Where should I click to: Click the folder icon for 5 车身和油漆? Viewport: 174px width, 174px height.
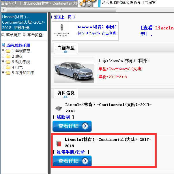click(x=8, y=73)
